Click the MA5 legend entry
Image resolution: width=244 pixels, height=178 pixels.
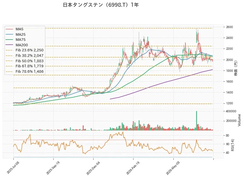pyautogui.click(x=14, y=29)
